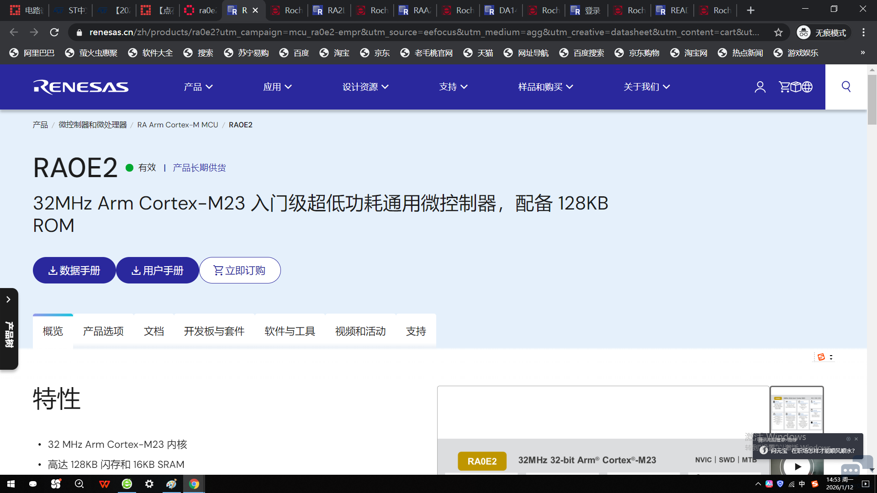This screenshot has width=877, height=493.
Task: Expand the 关于我们 navigation dropdown
Action: pyautogui.click(x=647, y=87)
